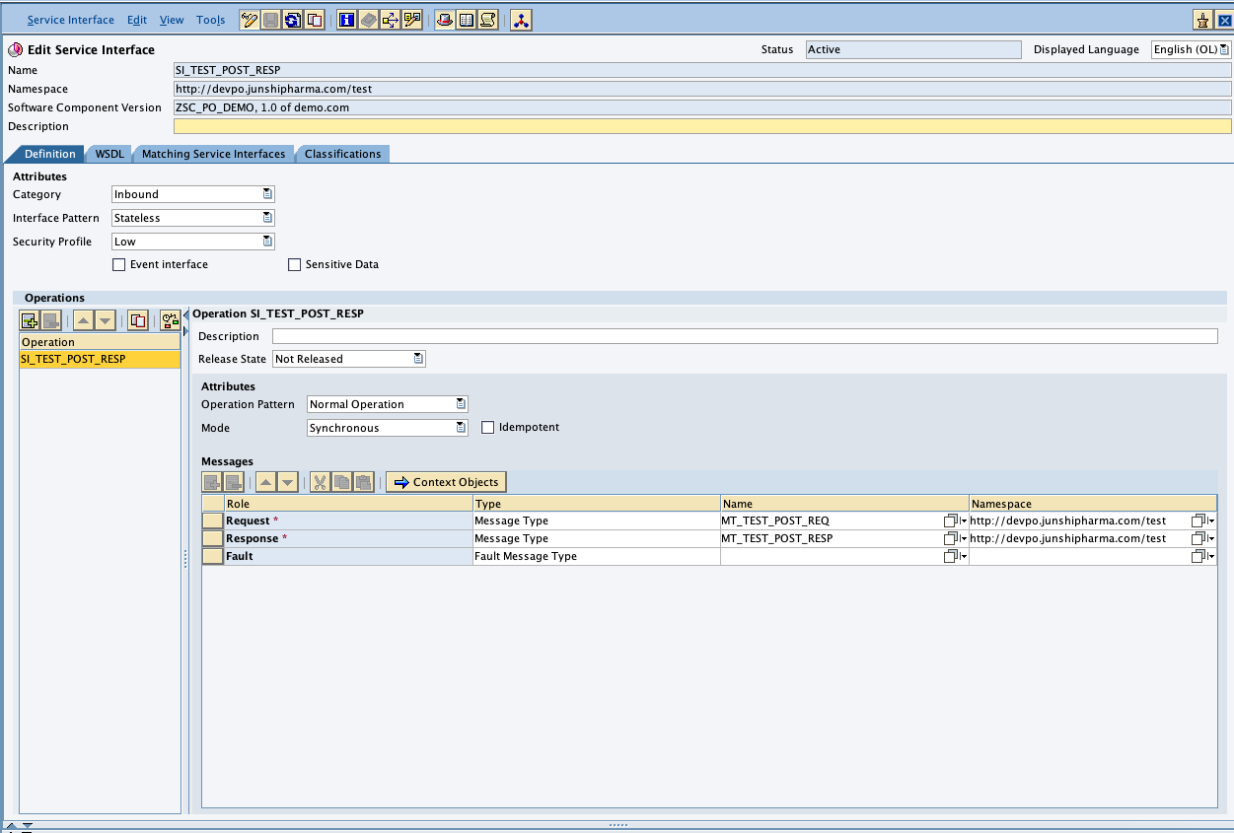Select the Request row header button
1234x833 pixels.
(x=213, y=521)
